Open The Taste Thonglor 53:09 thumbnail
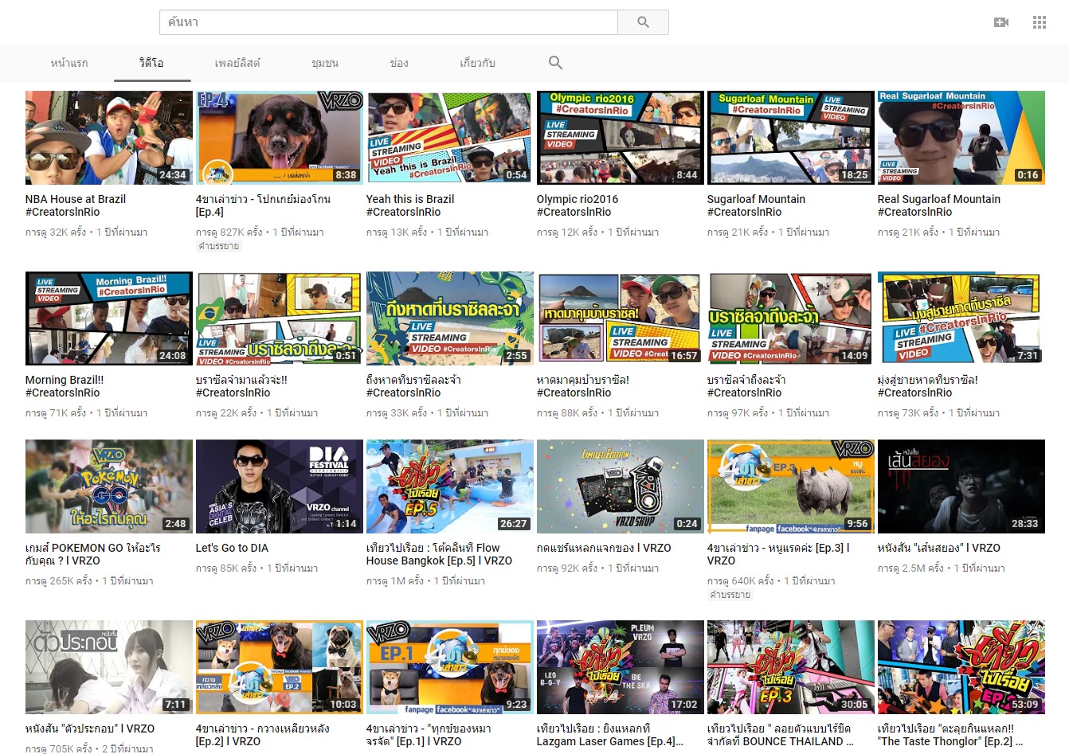 [961, 667]
